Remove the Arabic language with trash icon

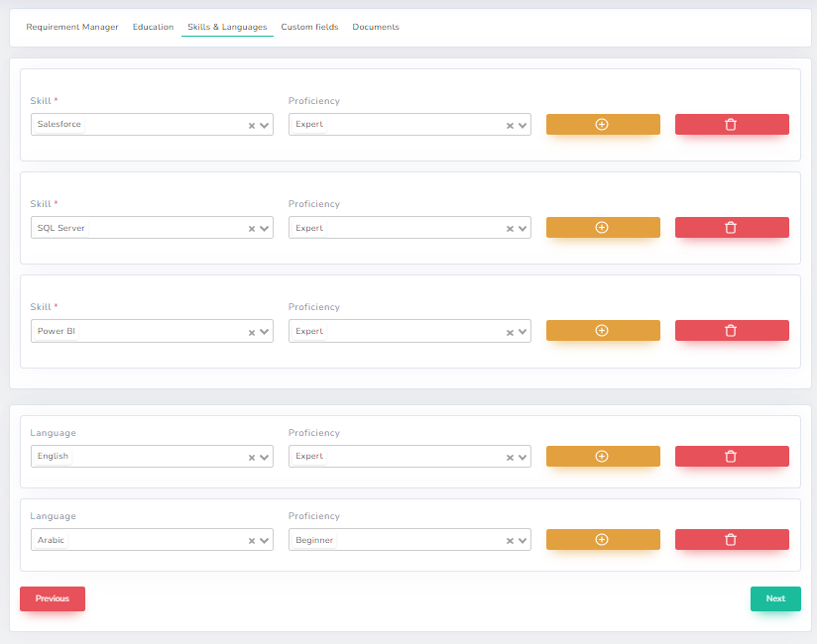click(x=731, y=539)
